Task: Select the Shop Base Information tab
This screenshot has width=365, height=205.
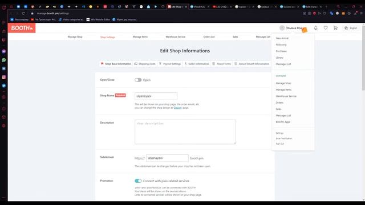Action: pos(116,64)
